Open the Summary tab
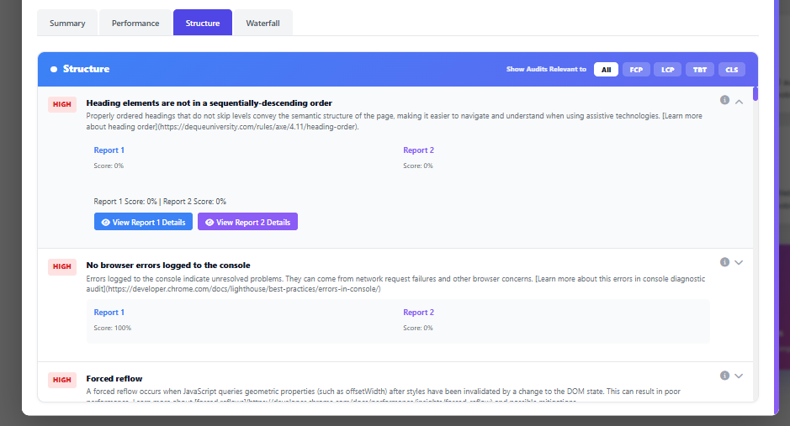This screenshot has width=790, height=426. click(67, 24)
